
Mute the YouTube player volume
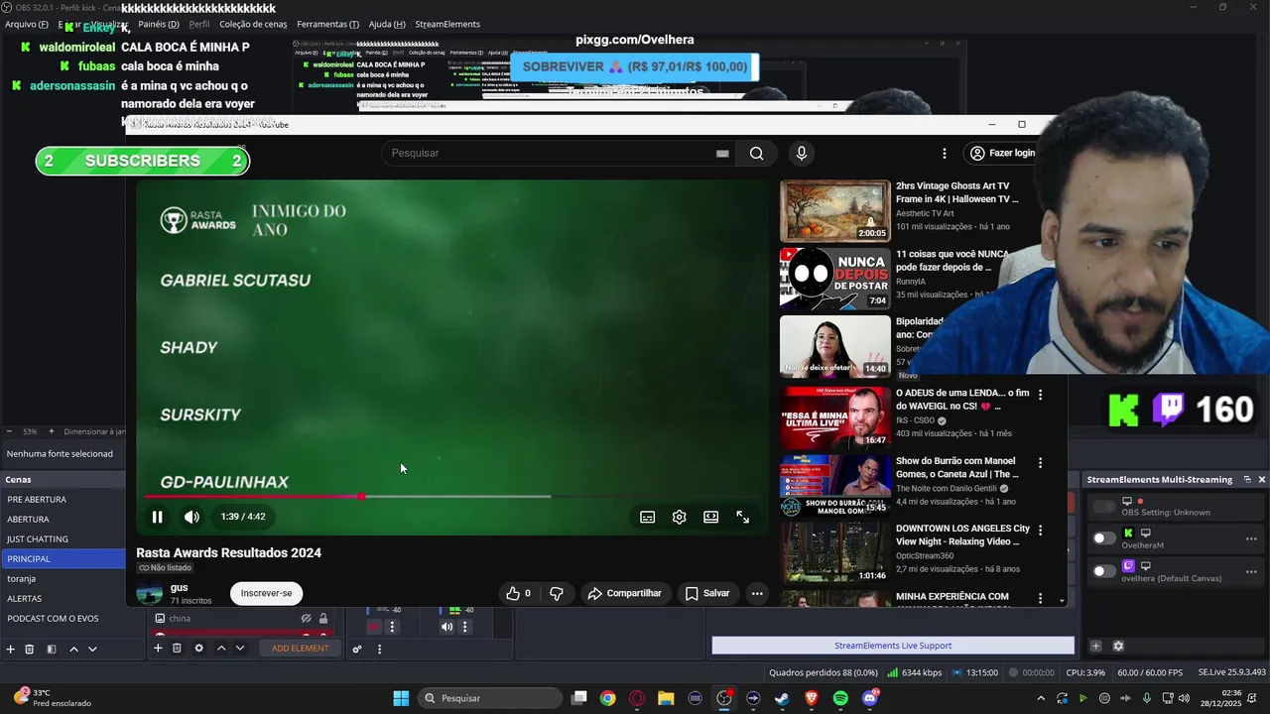pos(191,517)
